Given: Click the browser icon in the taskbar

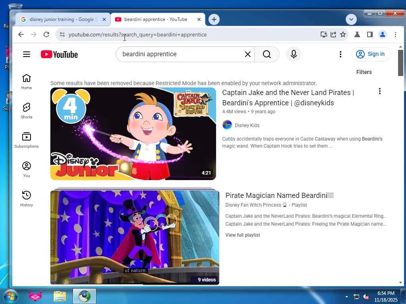Looking at the screenshot, I should click(x=84, y=296).
